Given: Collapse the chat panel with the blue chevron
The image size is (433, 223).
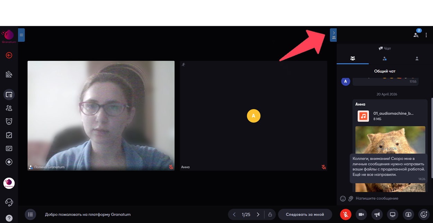Looking at the screenshot, I should 334,33.
